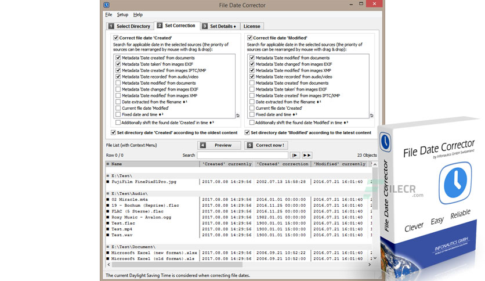Click find next search arrow button
This screenshot has width=485, height=281.
(x=295, y=155)
